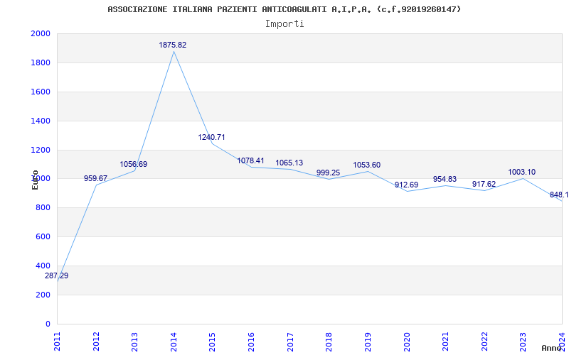Click the 400 y-axis tick label
Image resolution: width=569 pixels, height=355 pixels.
pyautogui.click(x=43, y=266)
